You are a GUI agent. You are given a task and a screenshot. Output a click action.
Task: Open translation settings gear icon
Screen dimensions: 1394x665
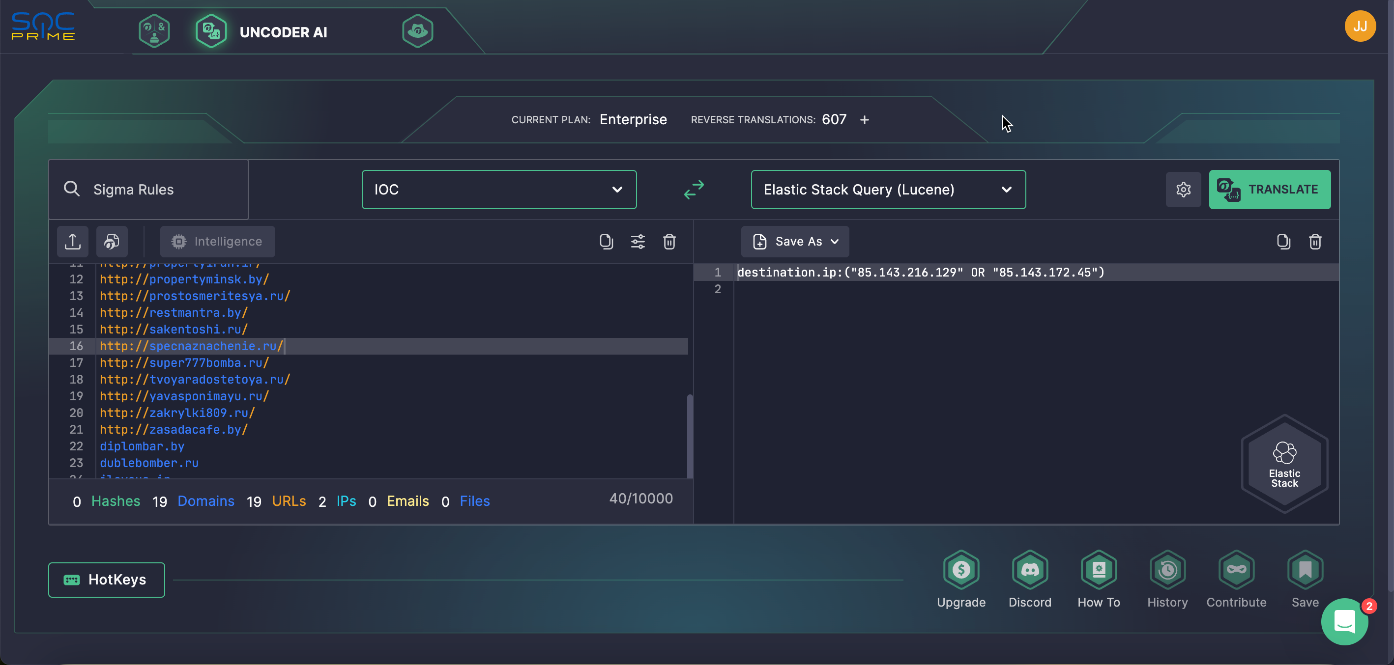click(x=1184, y=189)
